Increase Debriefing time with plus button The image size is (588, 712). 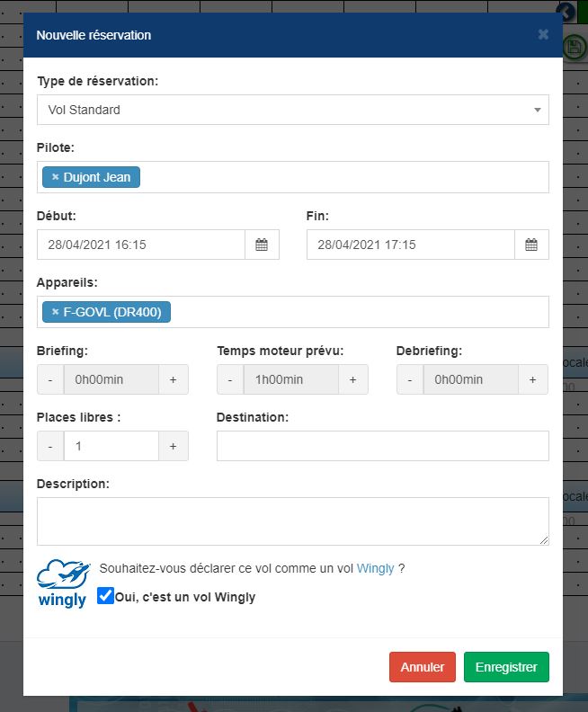tap(532, 379)
